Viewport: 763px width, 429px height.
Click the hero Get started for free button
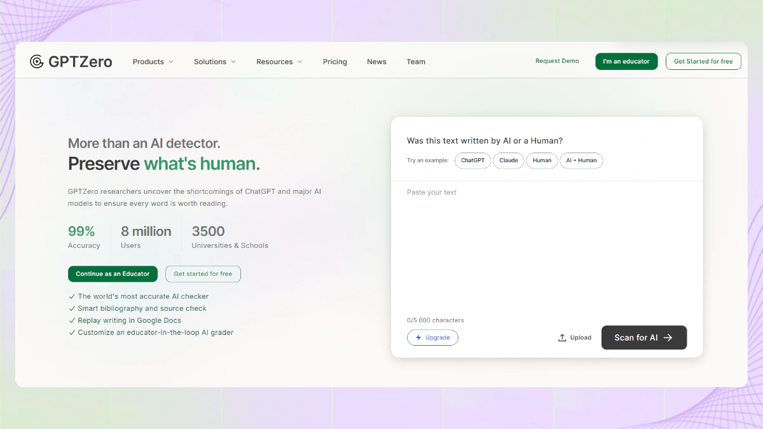[203, 274]
